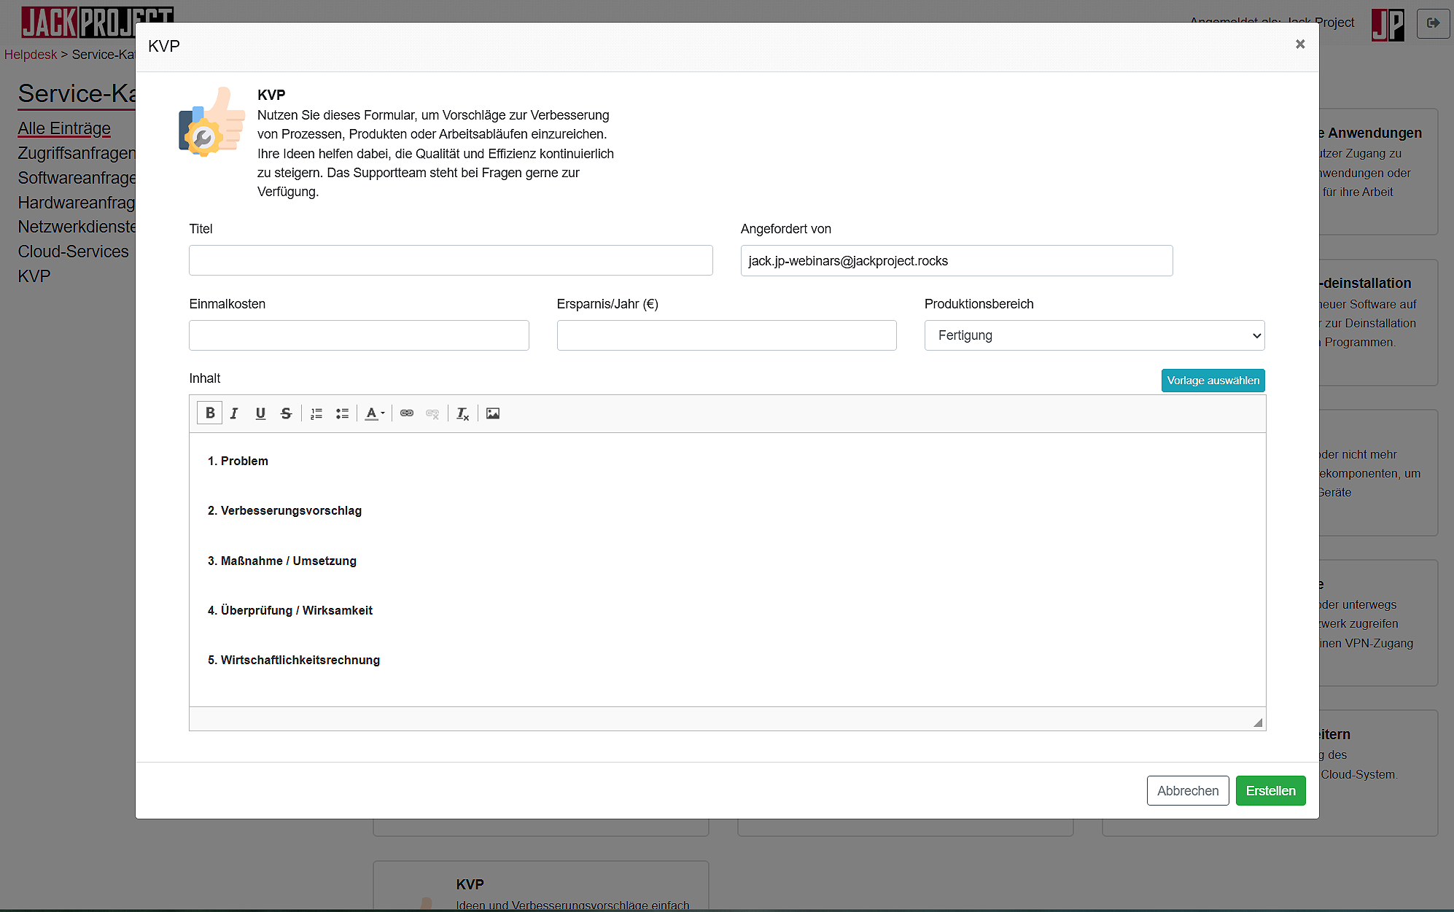The width and height of the screenshot is (1454, 912).
Task: Apply italic formatting in editor
Action: [x=234, y=413]
